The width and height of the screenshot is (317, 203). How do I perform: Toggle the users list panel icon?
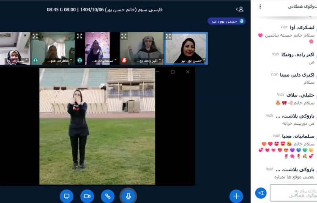pos(240,9)
